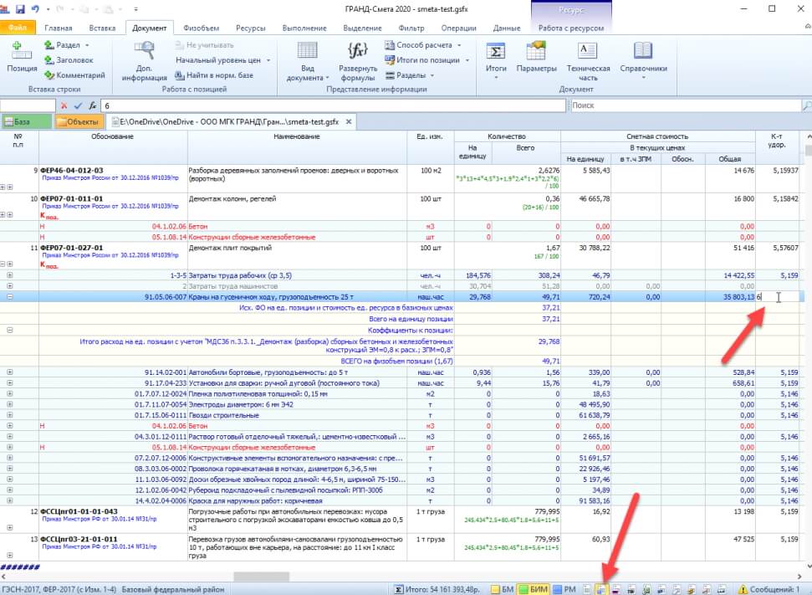
Task: Open Параметры of the document
Action: [x=536, y=57]
